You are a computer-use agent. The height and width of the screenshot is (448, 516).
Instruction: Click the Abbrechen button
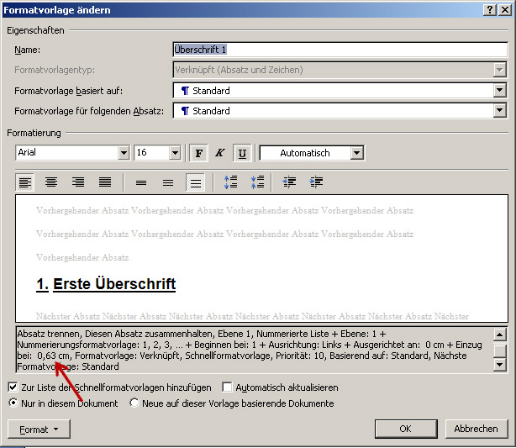click(x=476, y=429)
